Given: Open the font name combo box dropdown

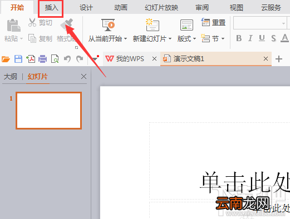Looking at the screenshot, I should (x=283, y=23).
